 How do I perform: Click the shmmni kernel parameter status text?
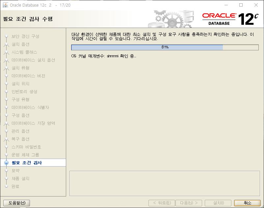click(104, 56)
